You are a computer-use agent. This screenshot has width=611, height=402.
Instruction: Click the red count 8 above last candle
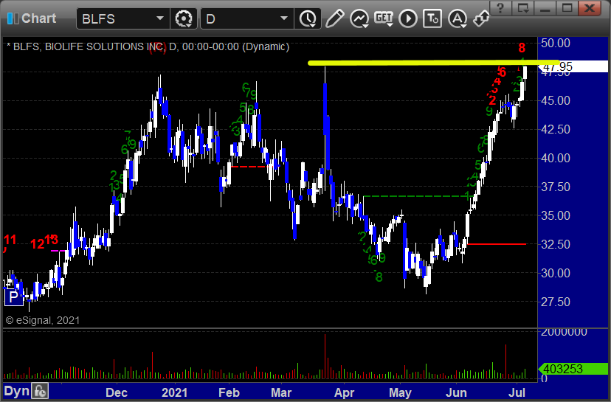(522, 48)
